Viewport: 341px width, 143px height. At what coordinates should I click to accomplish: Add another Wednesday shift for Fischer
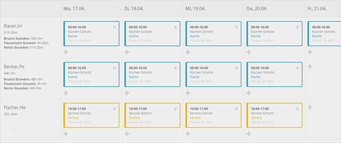[x=188, y=134]
